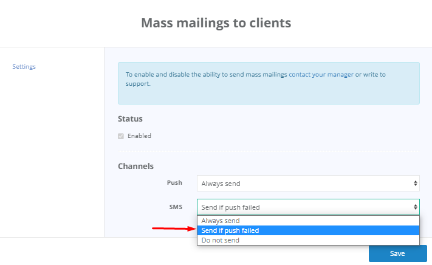Click the Push dropdown arrow icon
The width and height of the screenshot is (432, 265).
tap(416, 182)
